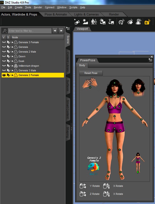Click the Genesis 2 Female figure node icon

pos(16,75)
